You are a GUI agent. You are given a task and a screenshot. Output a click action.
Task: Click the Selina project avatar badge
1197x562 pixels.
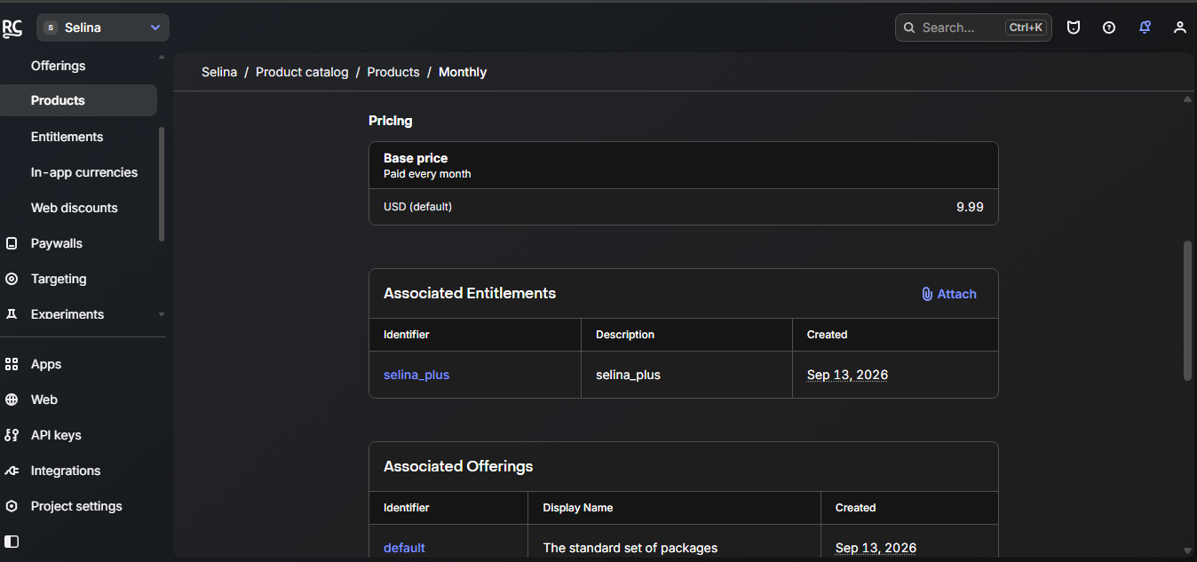(x=51, y=28)
